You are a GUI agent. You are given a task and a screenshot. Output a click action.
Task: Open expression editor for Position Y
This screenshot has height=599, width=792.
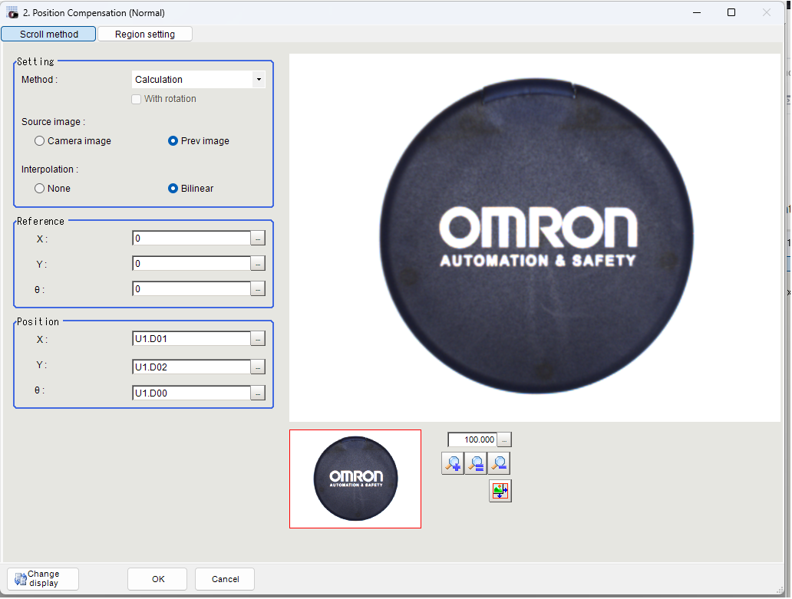point(258,367)
